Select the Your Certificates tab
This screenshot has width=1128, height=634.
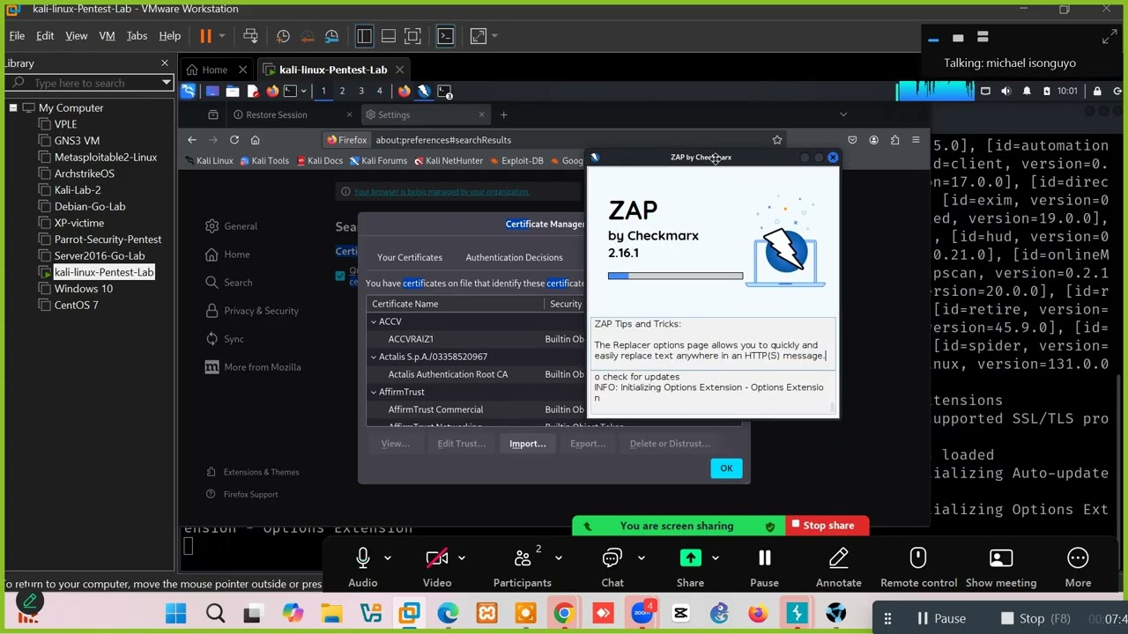(410, 257)
